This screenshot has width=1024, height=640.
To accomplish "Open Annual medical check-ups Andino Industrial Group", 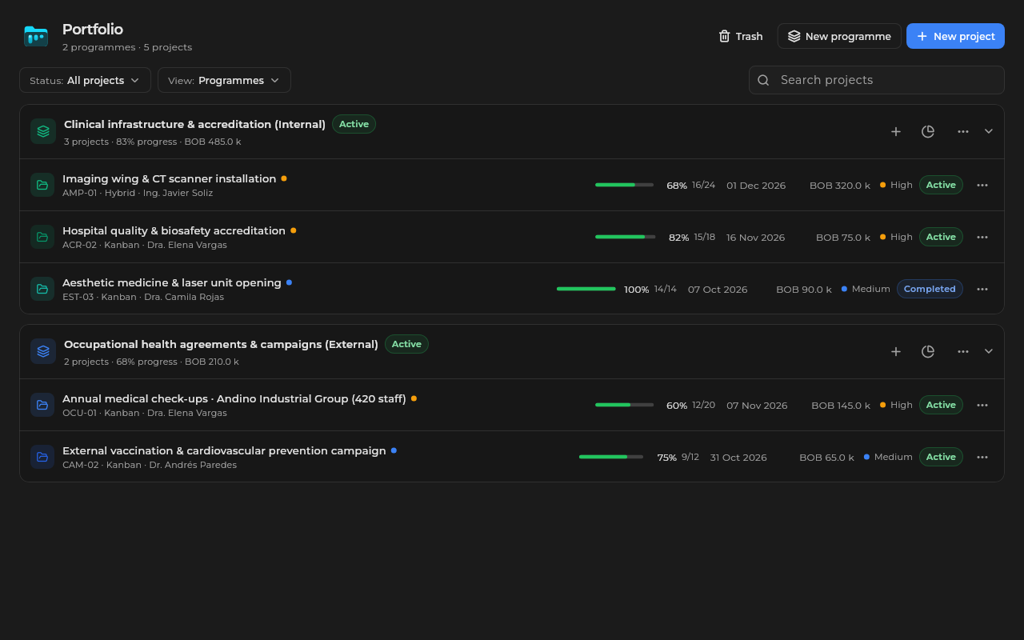I will click(x=234, y=398).
